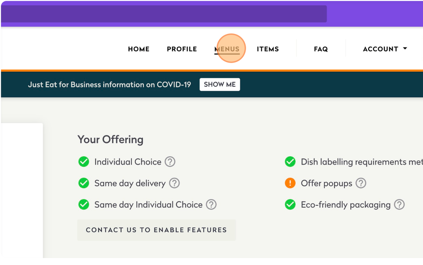This screenshot has height=265, width=423.
Task: Open the Profile section
Action: [x=182, y=49]
